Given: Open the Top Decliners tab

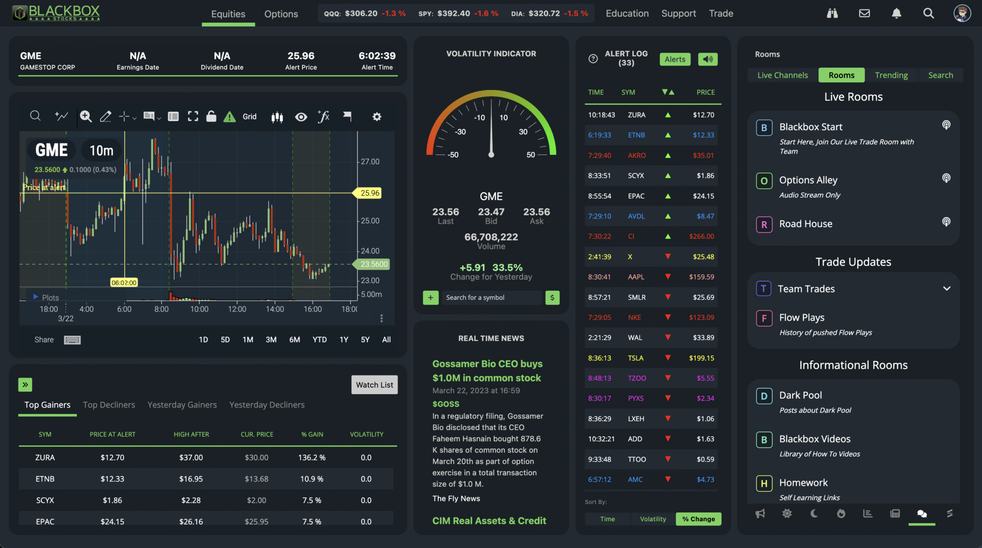Looking at the screenshot, I should pos(109,405).
